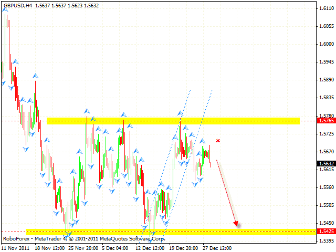The image size is (336, 252).
Task: Click the 1.5945 price axis label
Action: tap(327, 62)
